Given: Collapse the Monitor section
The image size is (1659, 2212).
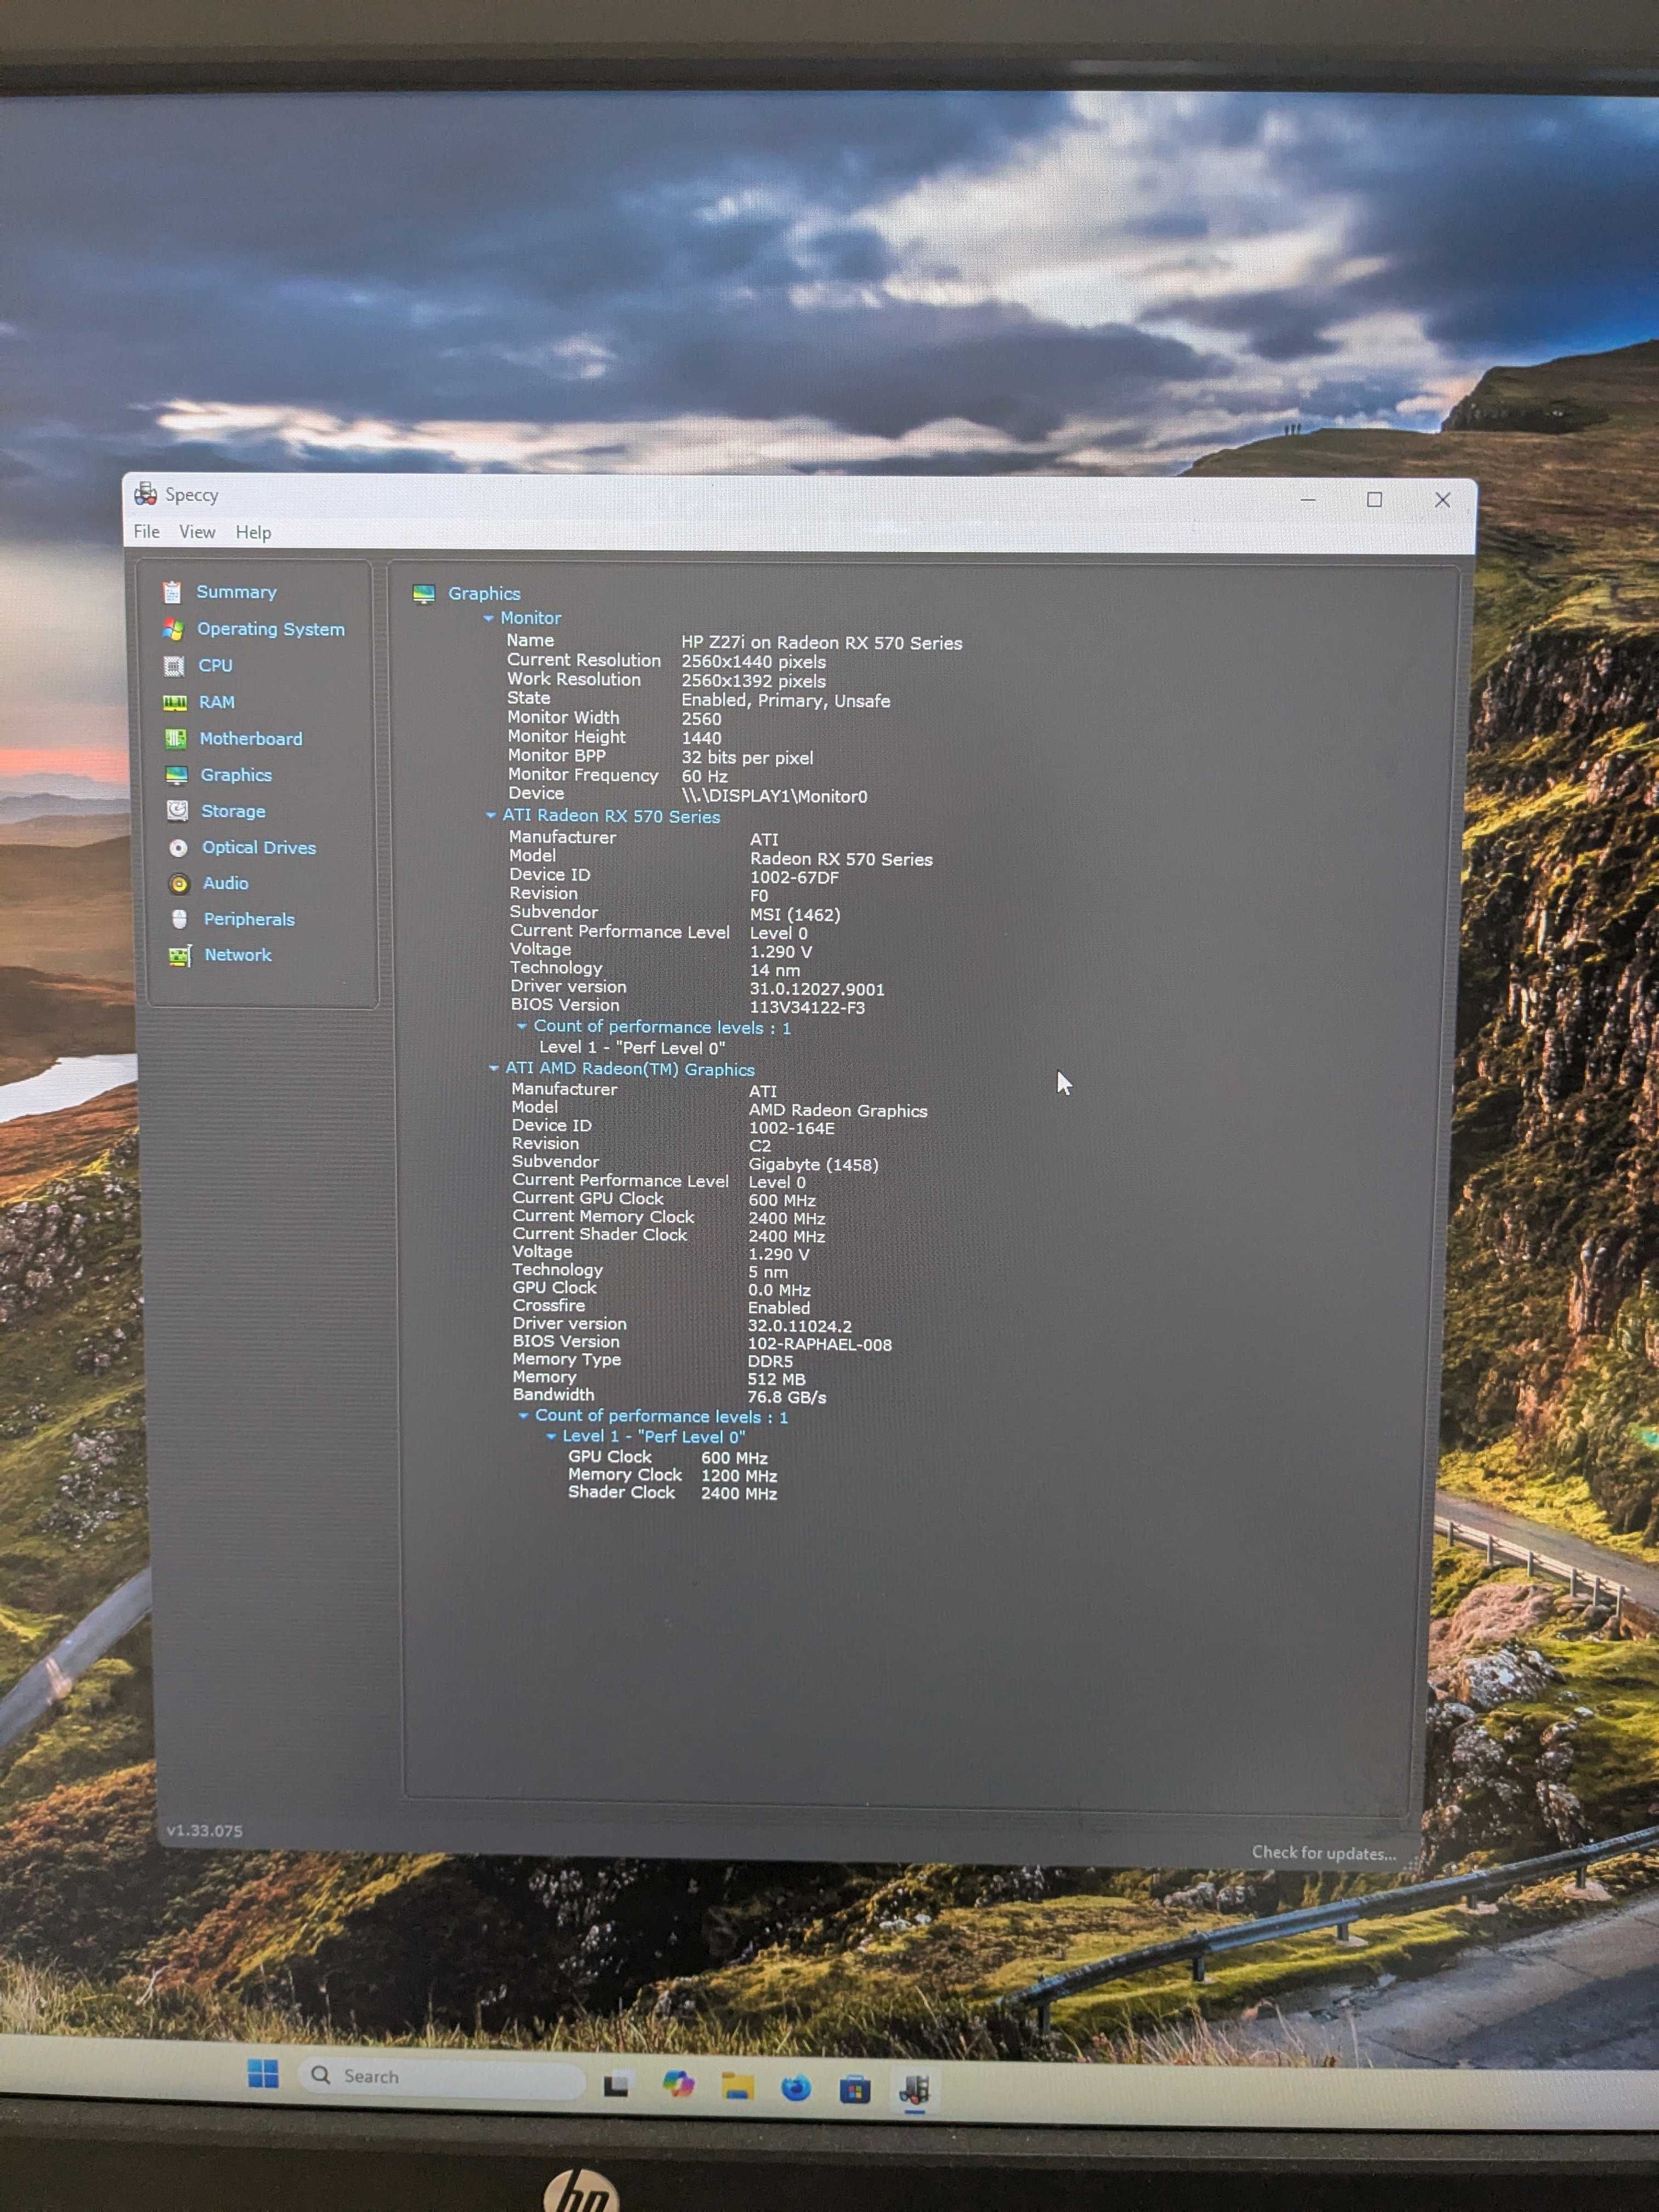Looking at the screenshot, I should click(x=489, y=619).
